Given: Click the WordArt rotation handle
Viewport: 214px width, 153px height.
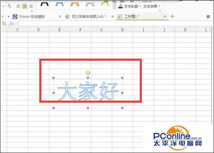Looking at the screenshot, I should tap(88, 73).
